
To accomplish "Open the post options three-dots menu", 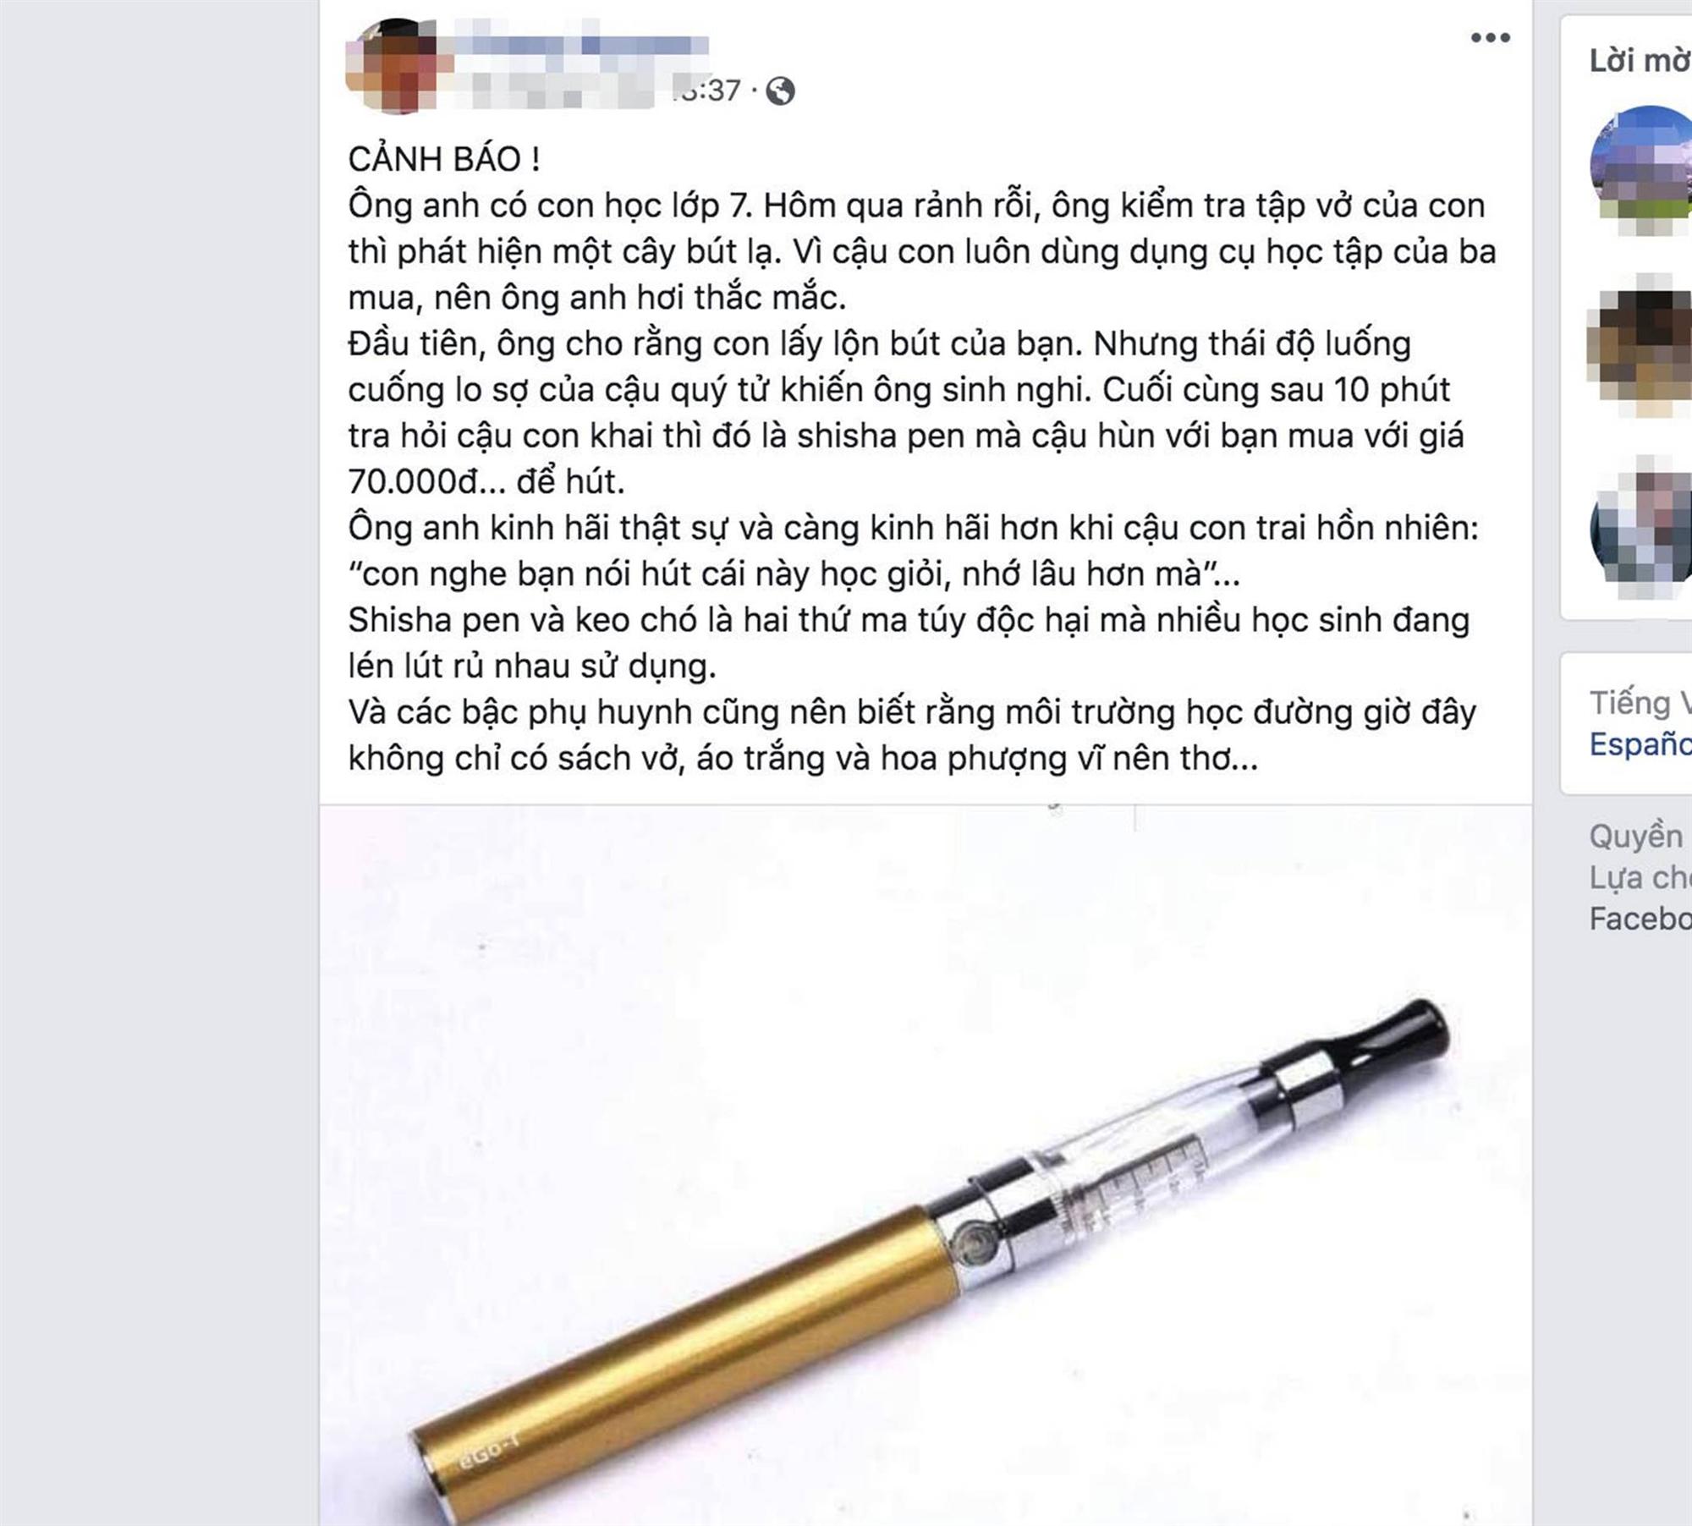I will pos(1490,37).
